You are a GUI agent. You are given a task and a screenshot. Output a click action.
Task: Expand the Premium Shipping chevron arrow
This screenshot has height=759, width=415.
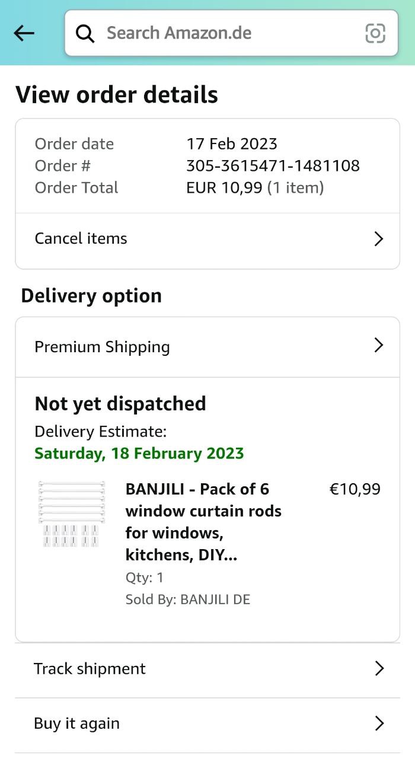coord(379,346)
